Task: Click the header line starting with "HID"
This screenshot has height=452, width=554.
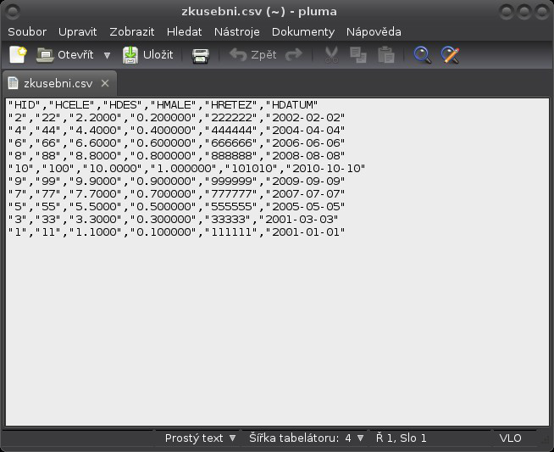Action: coord(163,105)
